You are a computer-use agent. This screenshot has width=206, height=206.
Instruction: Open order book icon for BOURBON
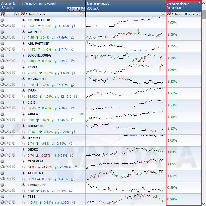(x=74, y=132)
